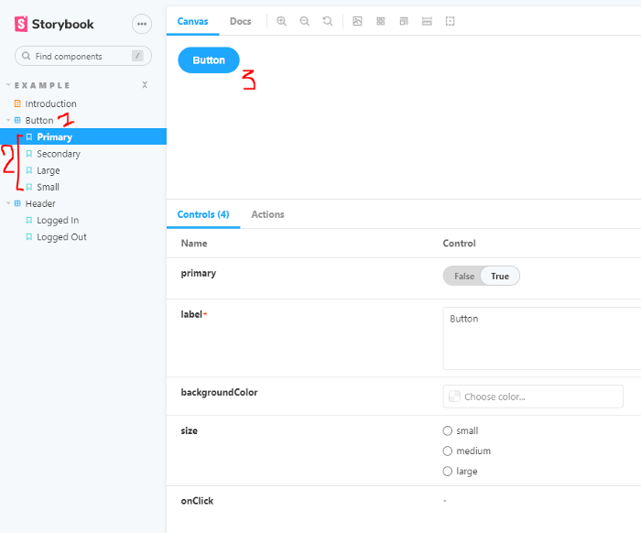
Task: Open the Actions tab
Action: coord(267,214)
